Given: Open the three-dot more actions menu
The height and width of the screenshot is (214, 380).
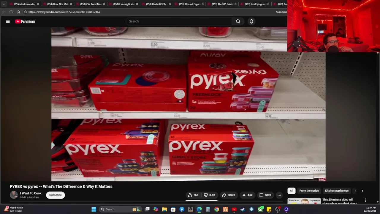Looking at the screenshot, I should [279, 195].
